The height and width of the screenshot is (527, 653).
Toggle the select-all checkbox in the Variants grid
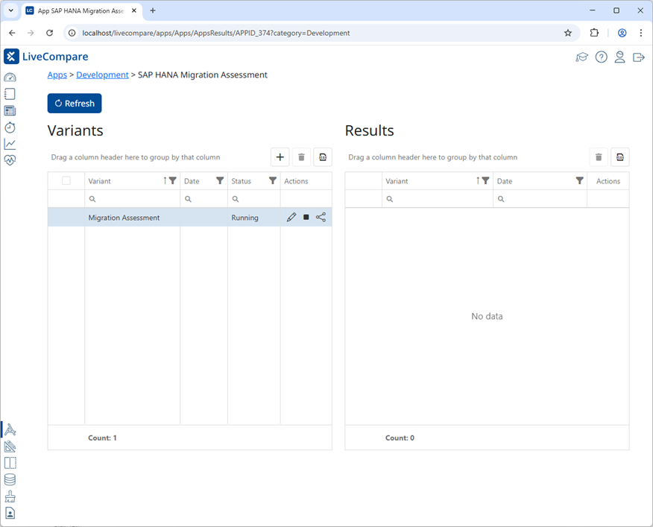click(66, 181)
